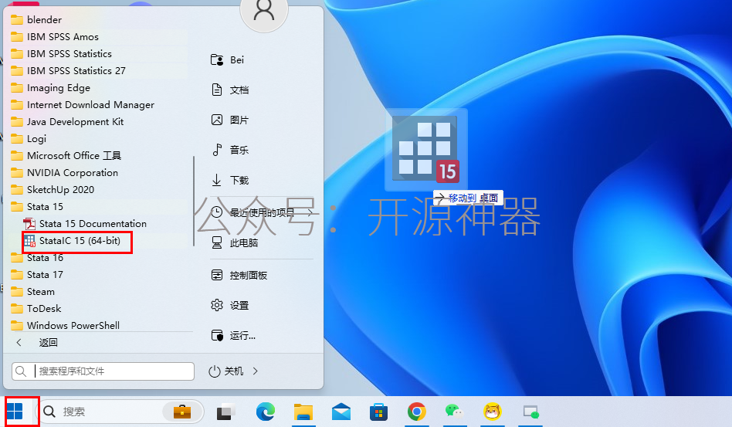Open the Mail app from the taskbar
The width and height of the screenshot is (732, 427).
click(x=341, y=412)
